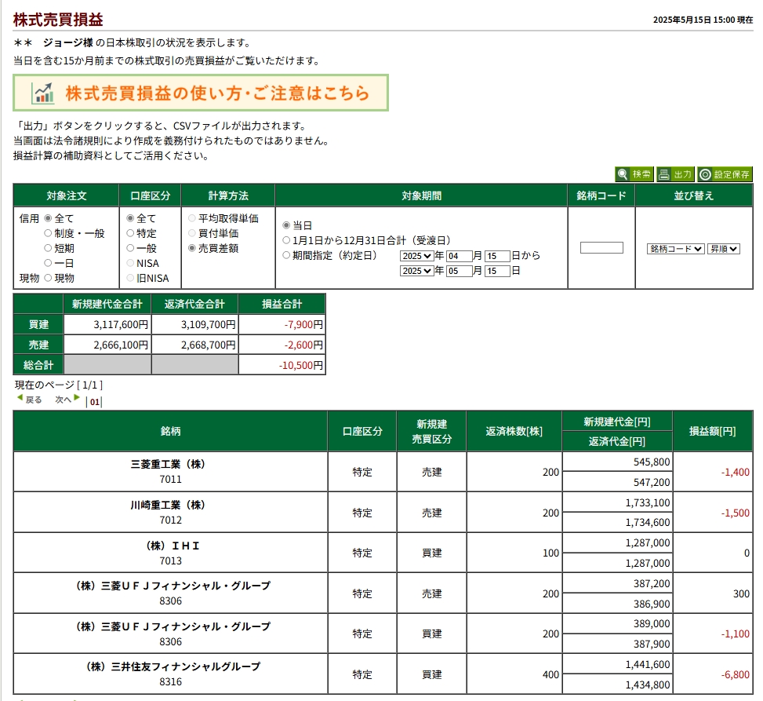Go to the next page via 次へ
The height and width of the screenshot is (701, 763).
pos(67,400)
